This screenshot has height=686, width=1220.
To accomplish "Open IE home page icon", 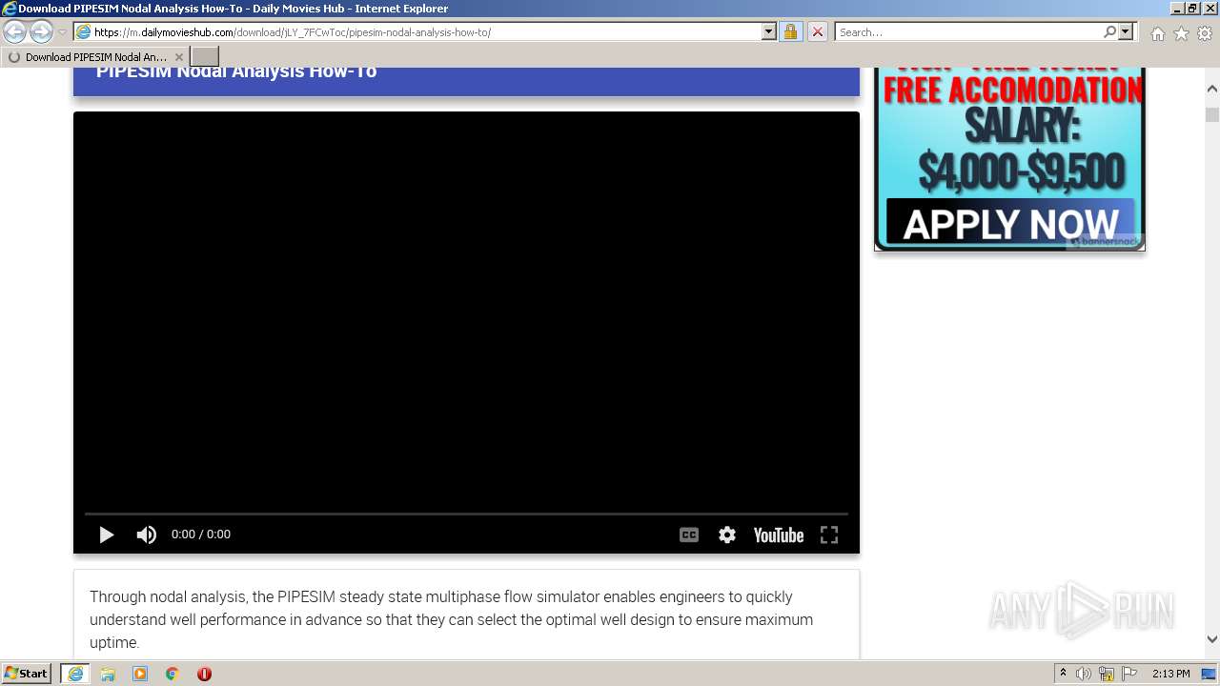I will point(1157,33).
